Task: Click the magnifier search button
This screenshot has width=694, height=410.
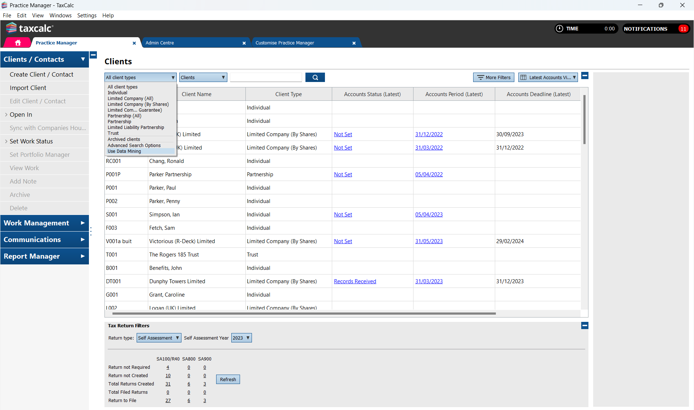Action: coord(315,77)
